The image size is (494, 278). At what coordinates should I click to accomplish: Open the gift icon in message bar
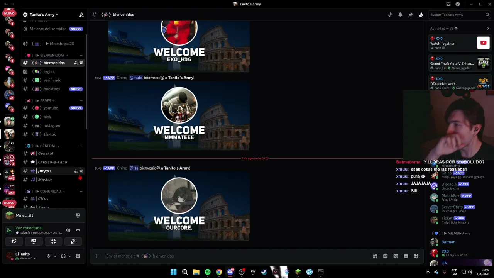[375, 256]
